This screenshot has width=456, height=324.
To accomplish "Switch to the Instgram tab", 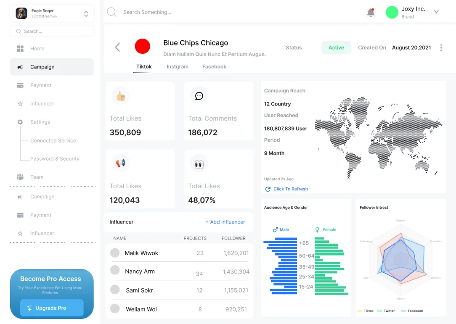I will (x=178, y=66).
